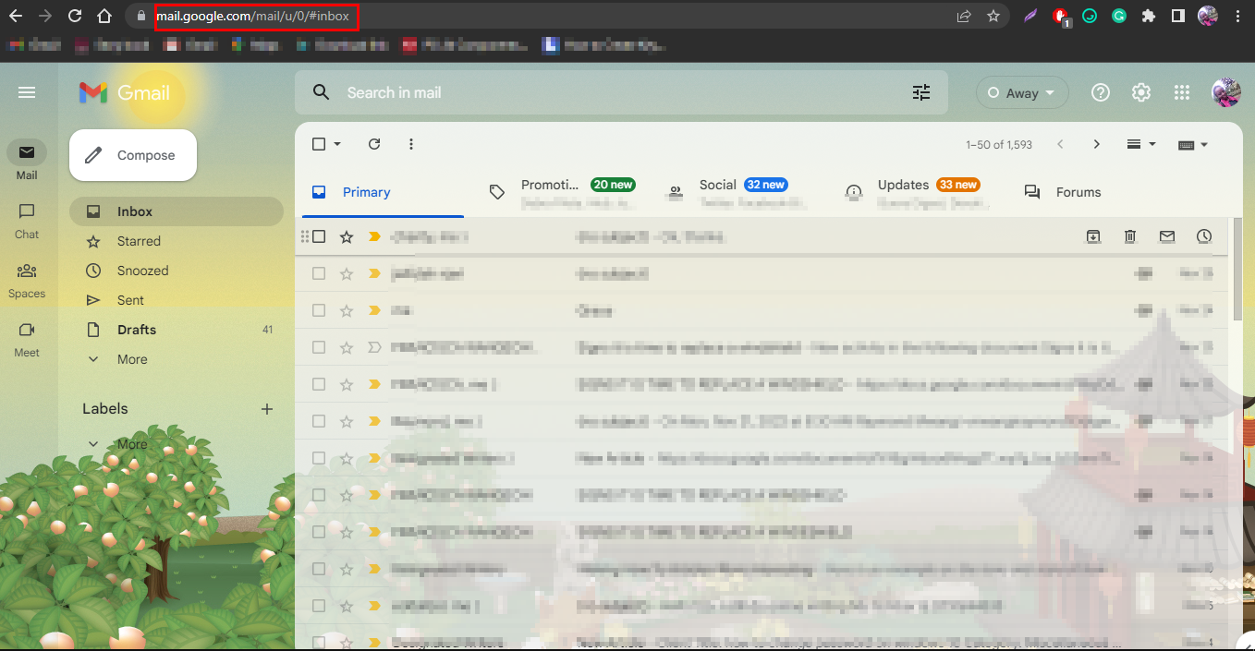Screen dimensions: 1255x651
Task: Click the Chrome address bar URL
Action: click(253, 16)
